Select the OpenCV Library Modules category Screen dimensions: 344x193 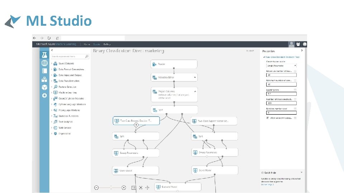tap(71, 99)
